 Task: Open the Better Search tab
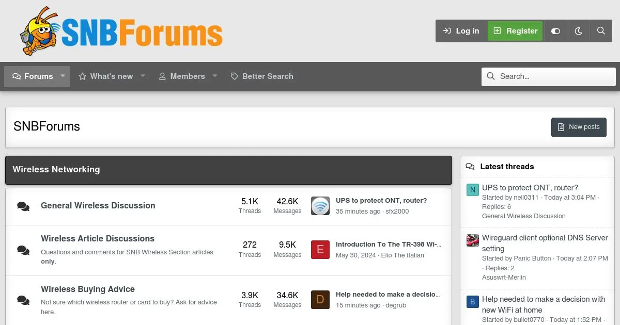click(x=262, y=76)
